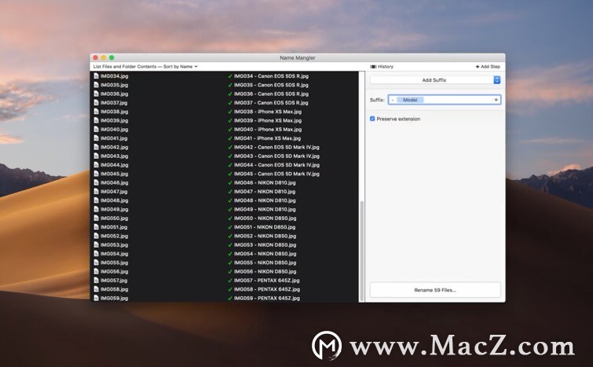
Task: Select preview name IMG047 - NIKON D810.jpg
Action: 265,192
